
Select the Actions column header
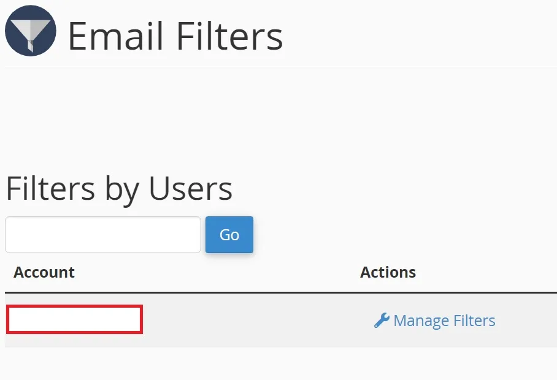pos(388,273)
